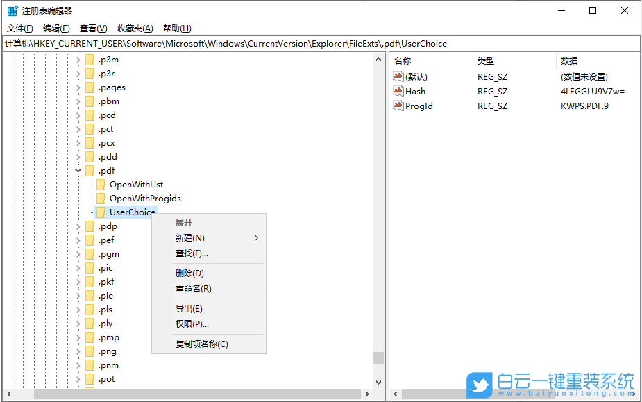The height and width of the screenshot is (402, 642).
Task: Click the ab icon beside the (默认) value
Action: click(x=398, y=76)
